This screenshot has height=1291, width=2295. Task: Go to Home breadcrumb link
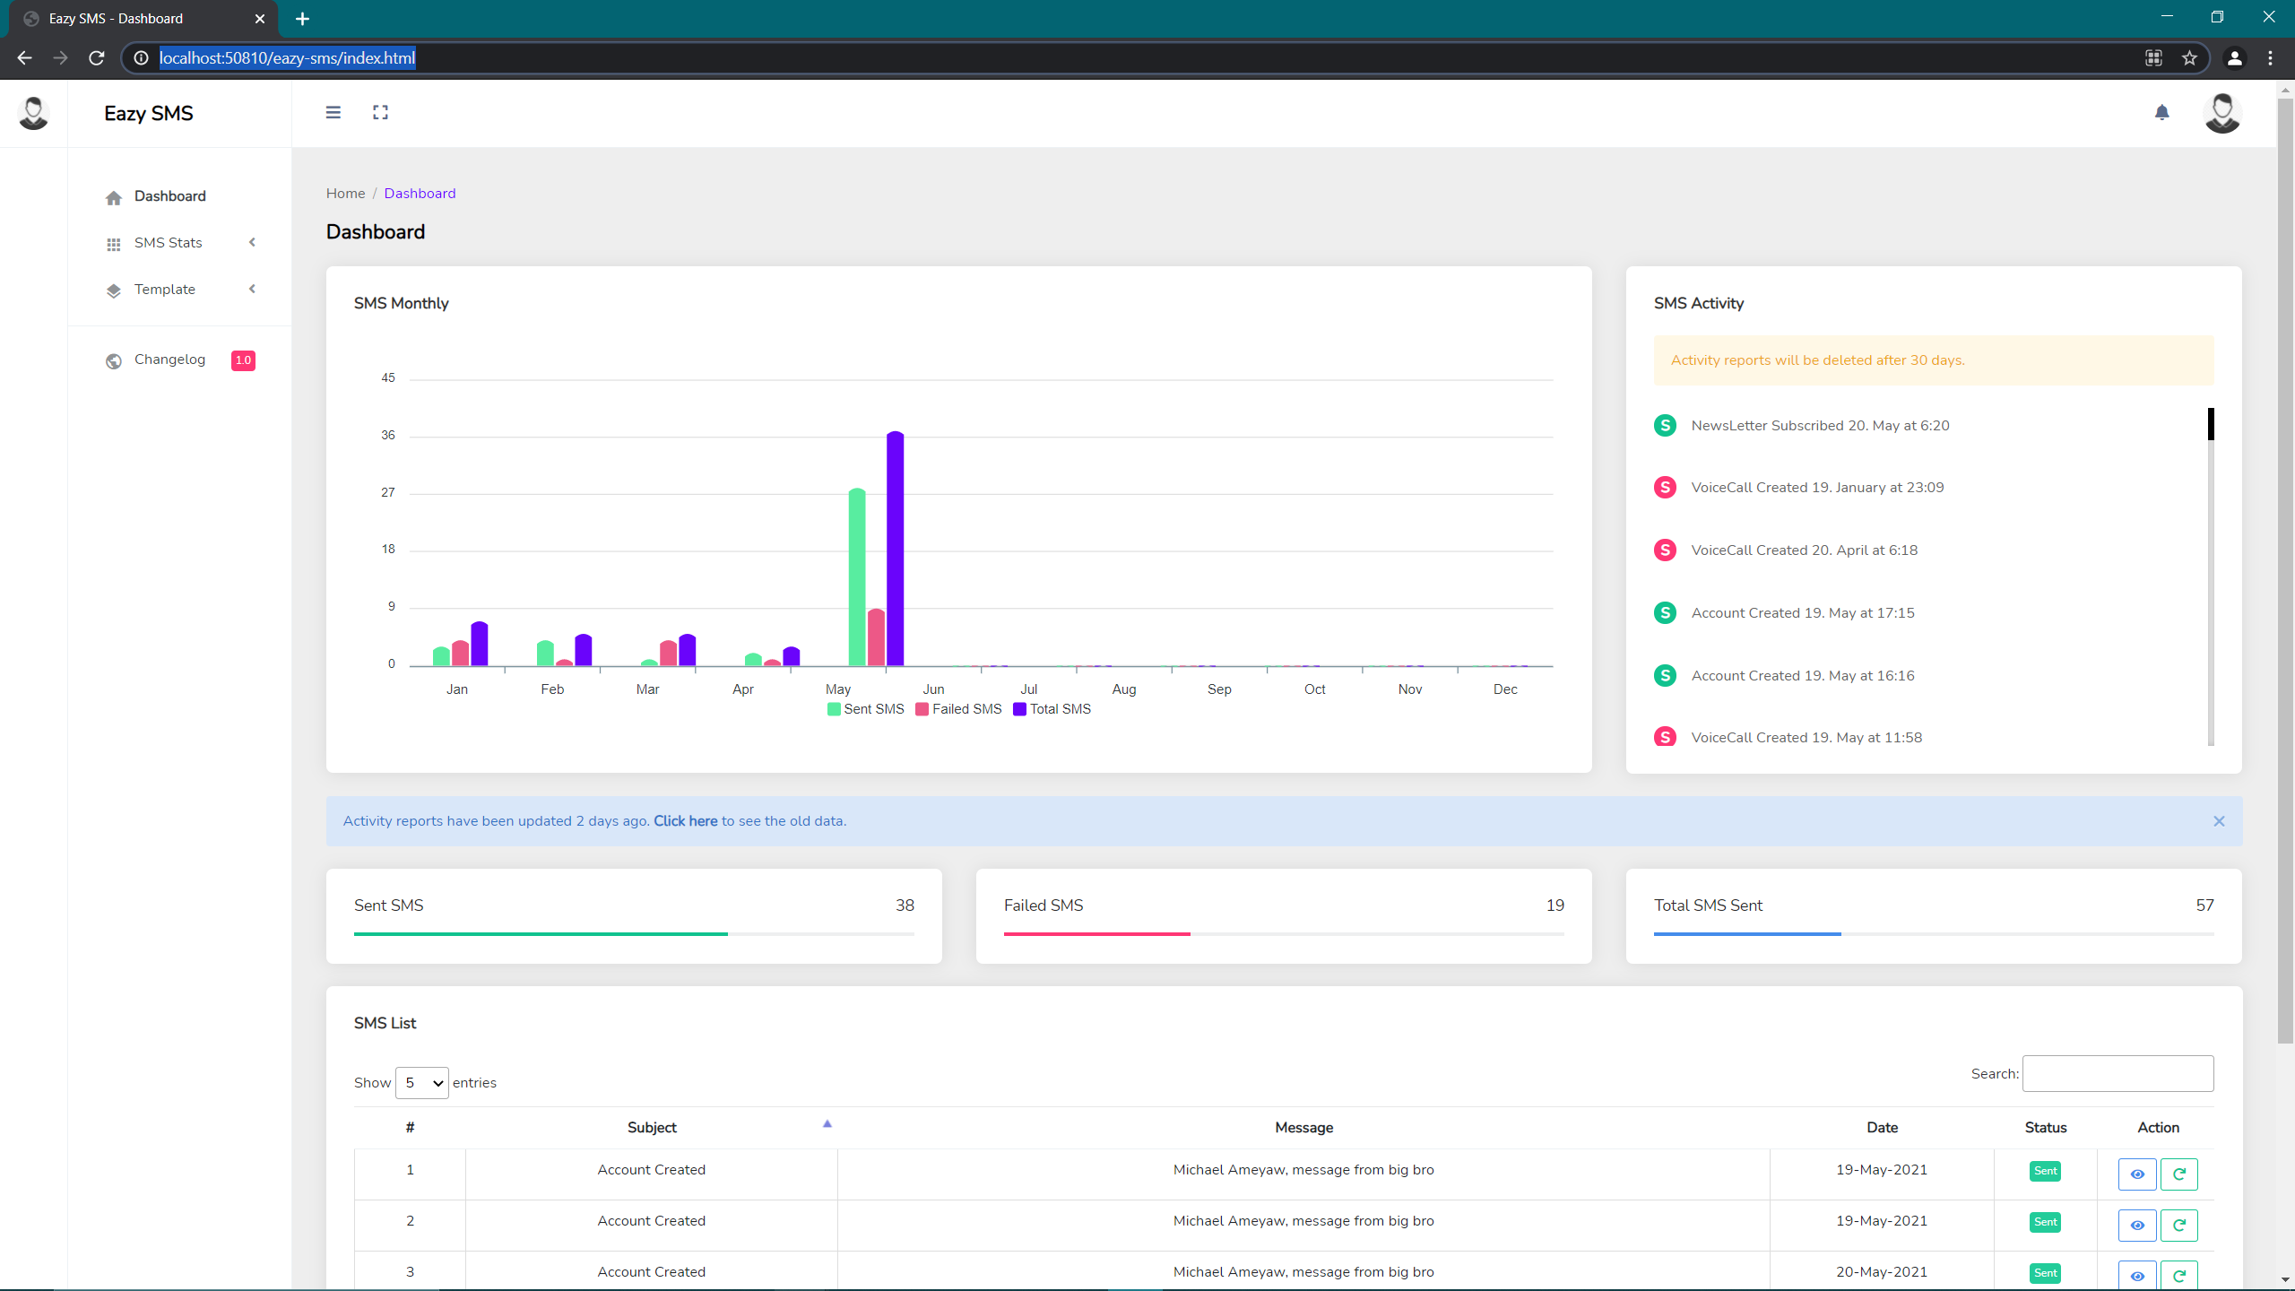345,194
